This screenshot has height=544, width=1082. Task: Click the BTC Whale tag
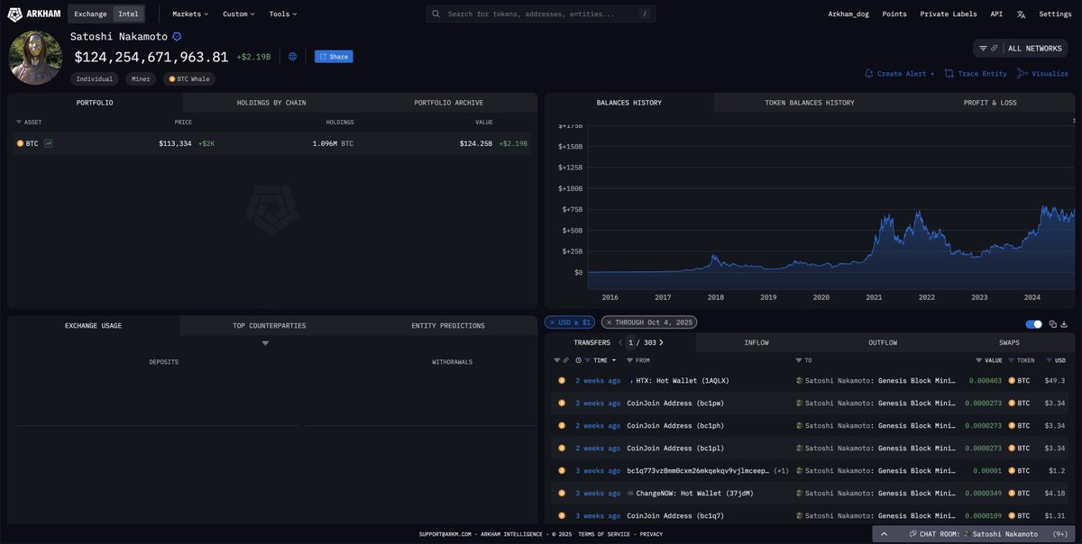(189, 79)
